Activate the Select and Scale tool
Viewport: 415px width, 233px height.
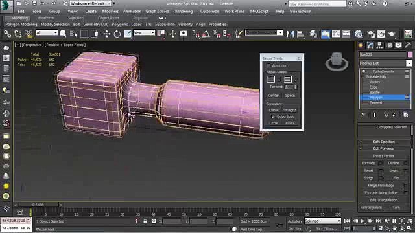pyautogui.click(x=128, y=34)
